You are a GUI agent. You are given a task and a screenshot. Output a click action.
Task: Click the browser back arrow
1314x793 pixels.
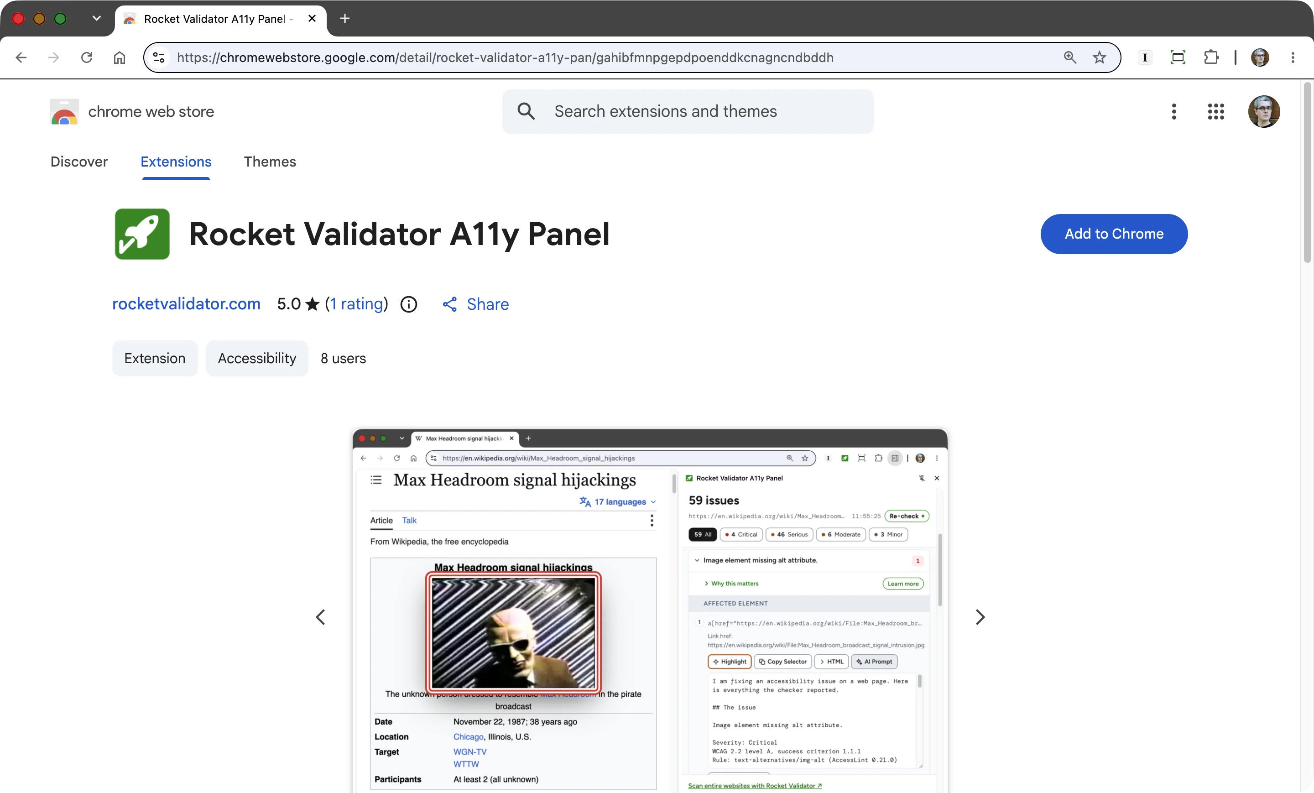pos(21,57)
